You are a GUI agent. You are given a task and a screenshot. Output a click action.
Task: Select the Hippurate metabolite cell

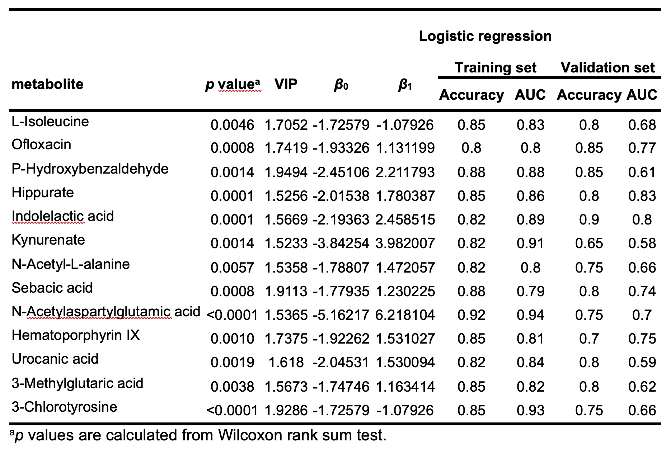tap(43, 193)
